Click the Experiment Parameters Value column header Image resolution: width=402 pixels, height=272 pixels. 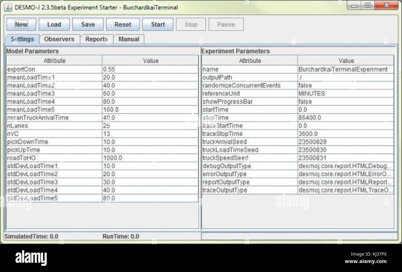tap(346, 61)
